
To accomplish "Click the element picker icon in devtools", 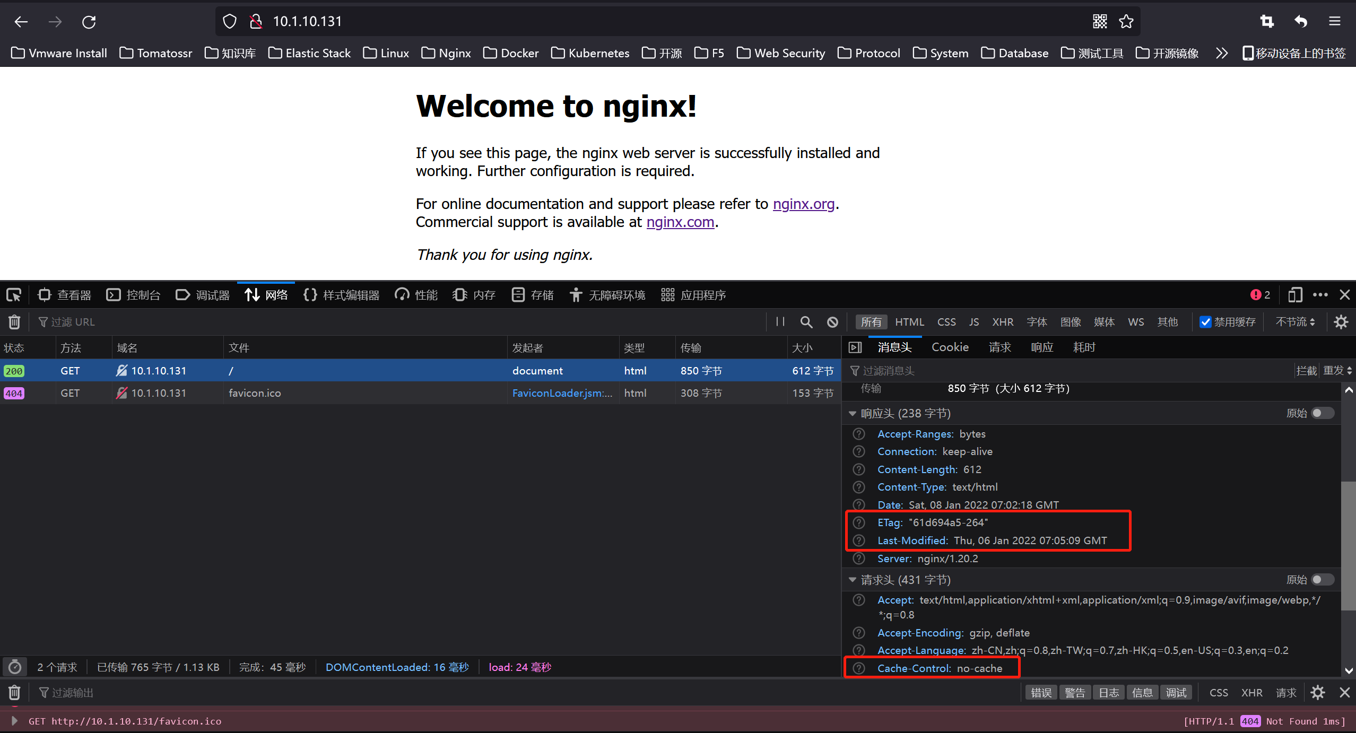I will [x=14, y=295].
